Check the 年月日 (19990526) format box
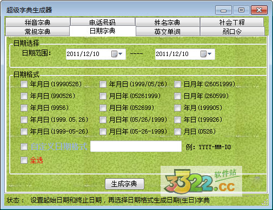273x210 pixels. 24,84
